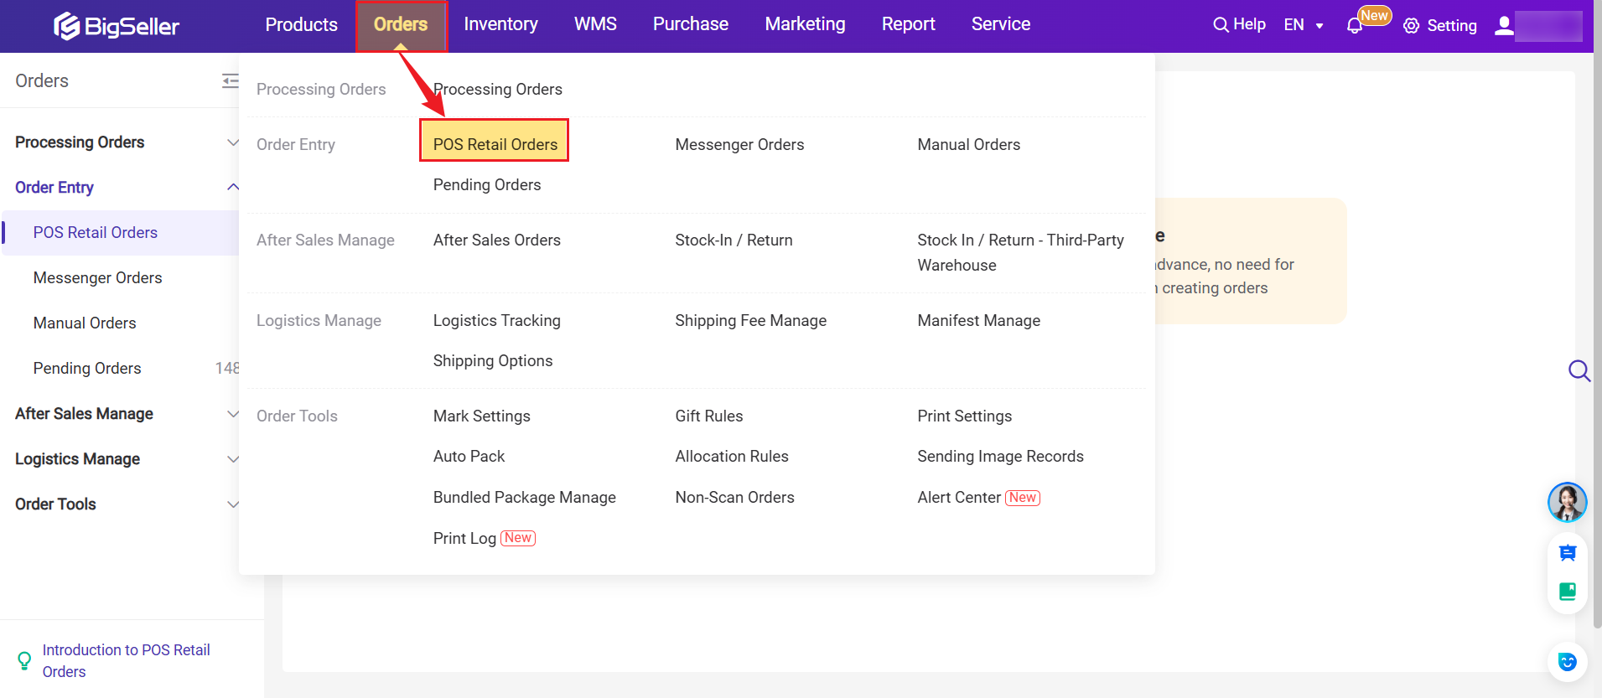This screenshot has width=1602, height=698.
Task: Open Introduction to POS Retail Orders link
Action: pyautogui.click(x=126, y=660)
